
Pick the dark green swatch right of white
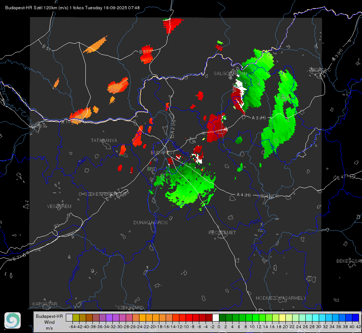[x=222, y=318]
